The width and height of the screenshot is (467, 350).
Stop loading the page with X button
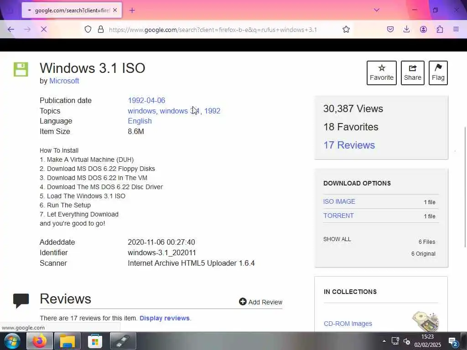click(44, 30)
